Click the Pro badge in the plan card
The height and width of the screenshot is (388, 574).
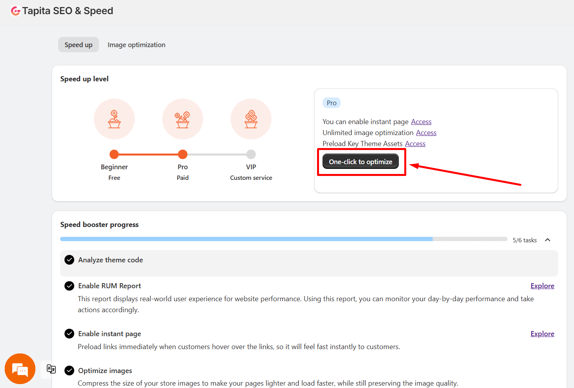point(332,103)
